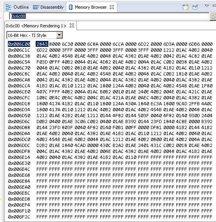Select address 0x006C00 in the memory view
This screenshot has height=222, width=216.
coord(19,44)
